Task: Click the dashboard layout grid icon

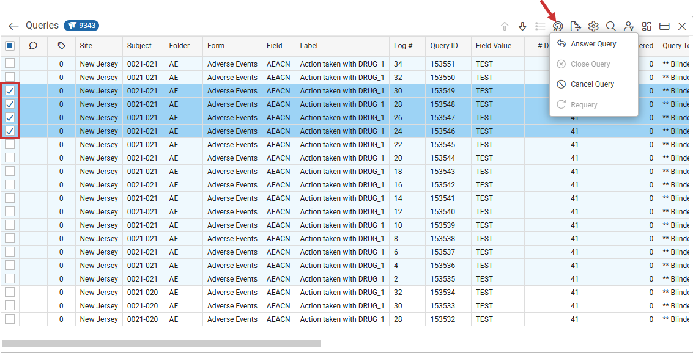Action: (x=647, y=26)
